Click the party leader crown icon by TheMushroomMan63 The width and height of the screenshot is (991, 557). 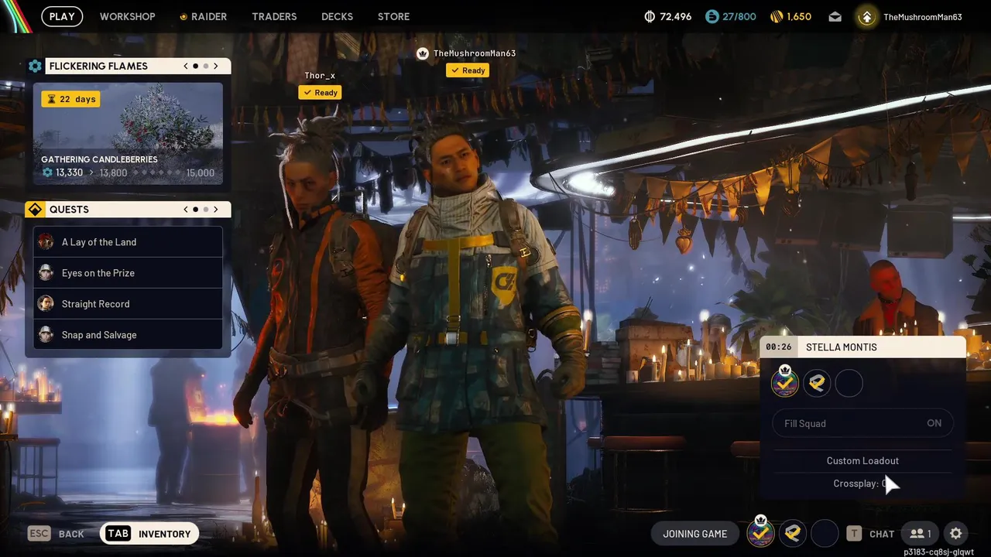(x=423, y=53)
